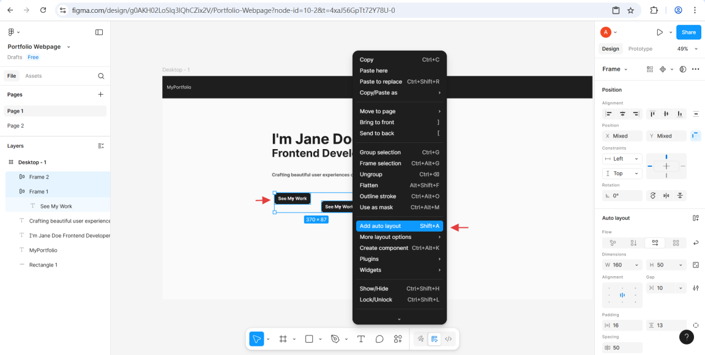Select the Comment tool

[x=379, y=339]
